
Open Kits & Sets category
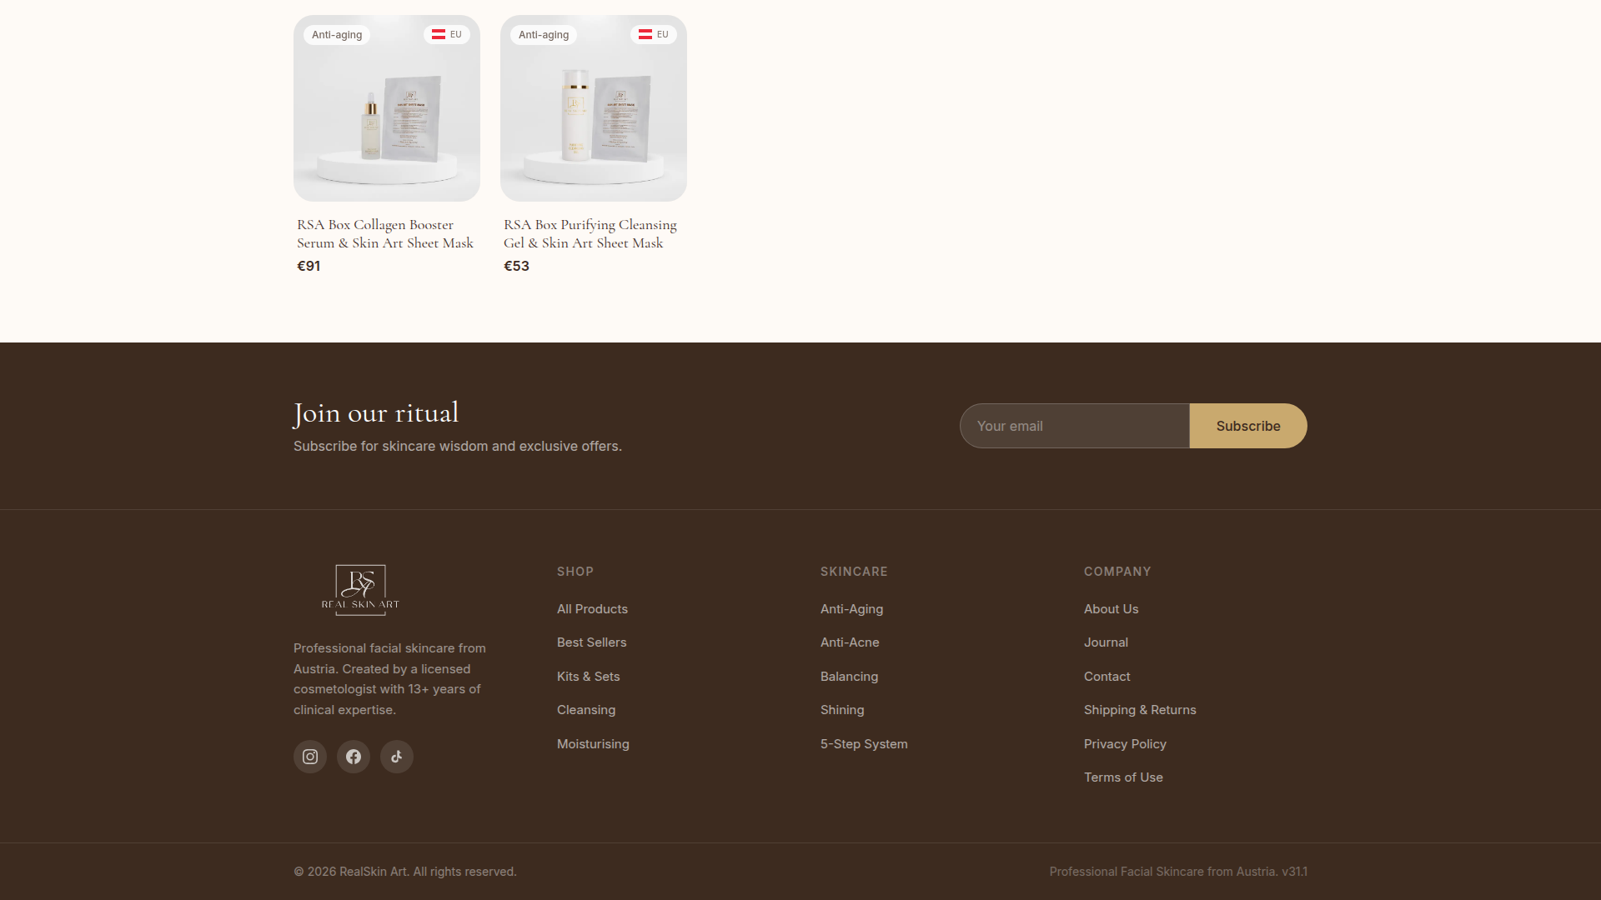point(588,676)
